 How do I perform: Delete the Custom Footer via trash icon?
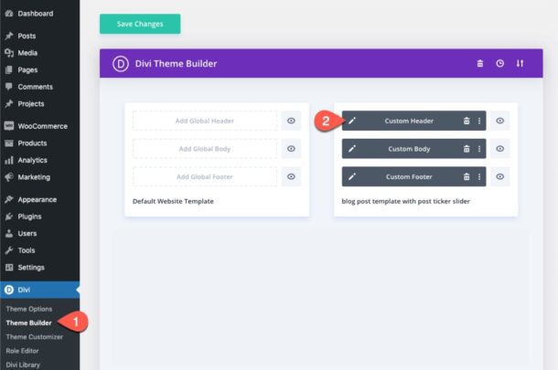(467, 176)
